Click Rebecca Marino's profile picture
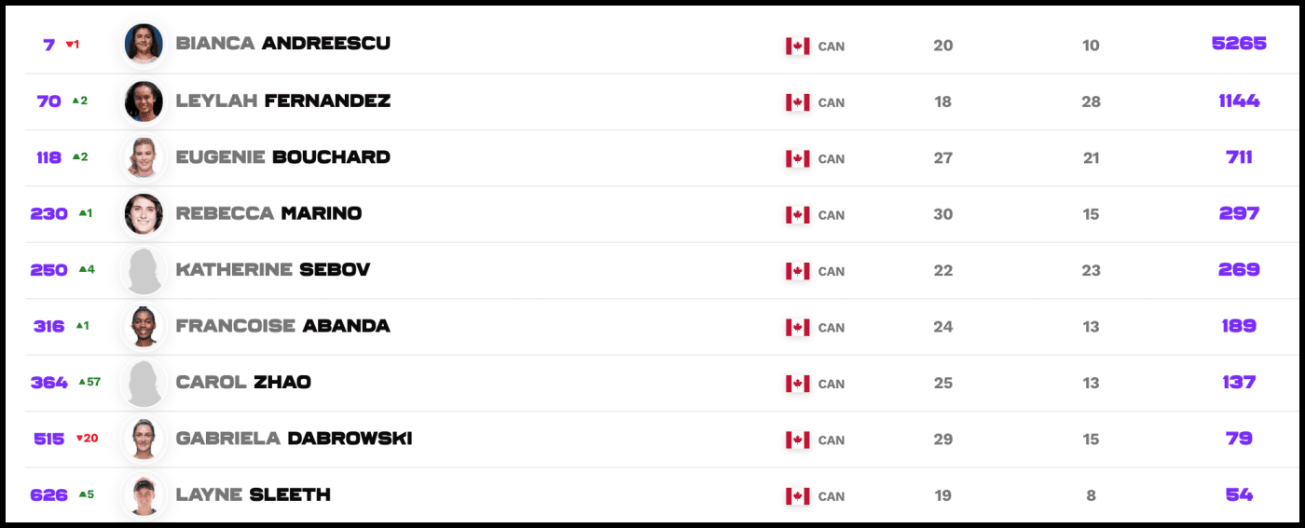The width and height of the screenshot is (1305, 528). pos(144,213)
